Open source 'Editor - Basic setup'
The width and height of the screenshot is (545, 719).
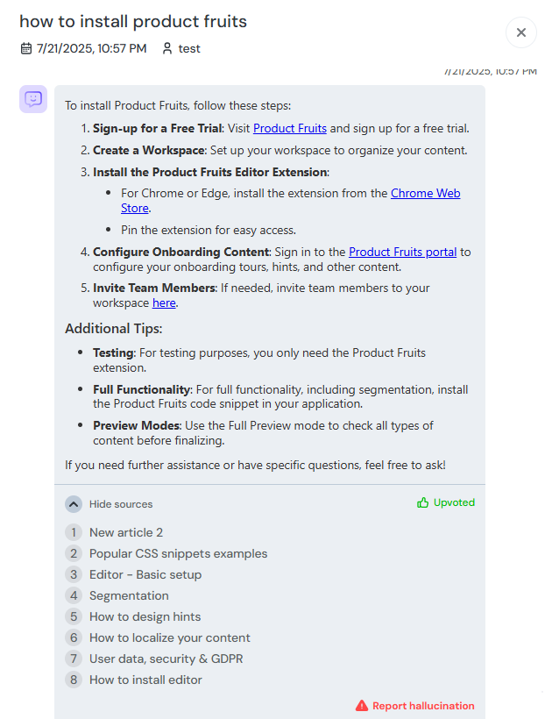pos(145,574)
